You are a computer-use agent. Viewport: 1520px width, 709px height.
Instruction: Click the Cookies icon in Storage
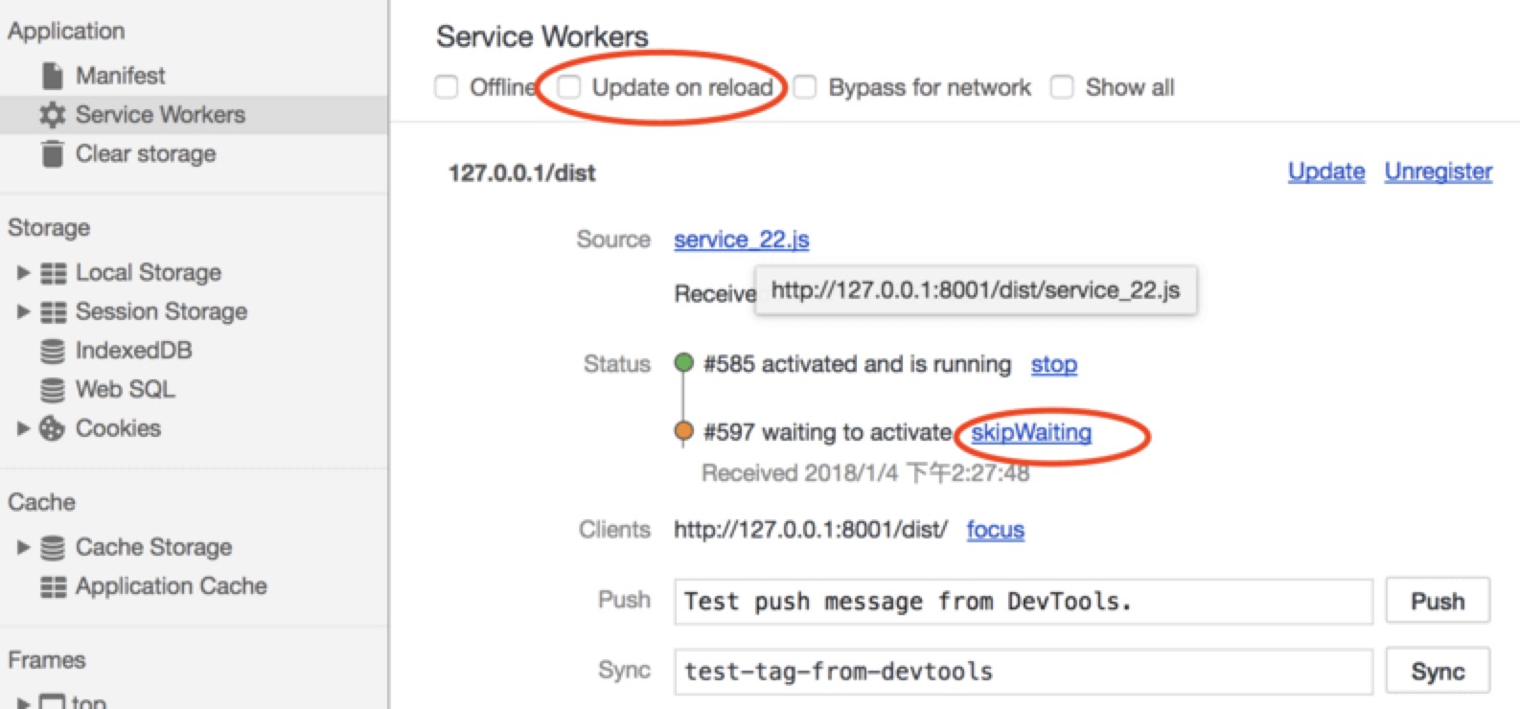tap(52, 428)
